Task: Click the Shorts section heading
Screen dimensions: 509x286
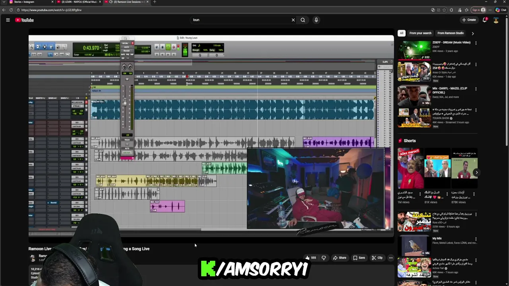Action: coord(410,141)
